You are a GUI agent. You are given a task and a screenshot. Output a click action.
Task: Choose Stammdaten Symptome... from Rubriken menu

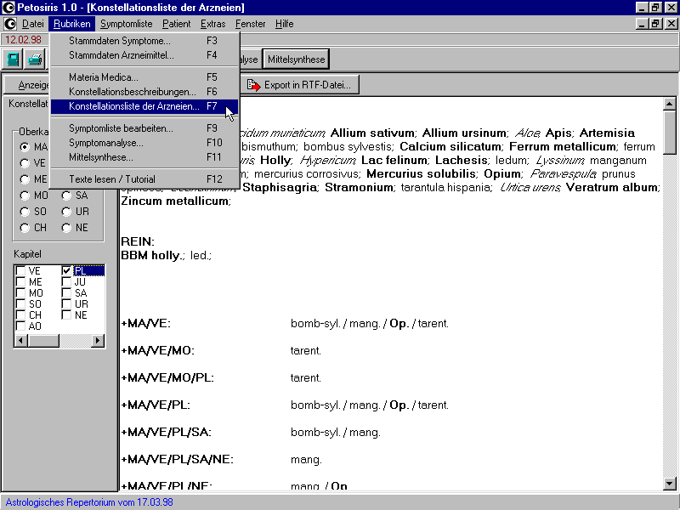click(x=144, y=41)
